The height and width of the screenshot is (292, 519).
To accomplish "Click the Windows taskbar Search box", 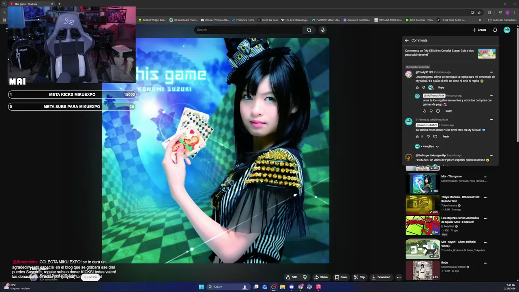I will pos(228,287).
